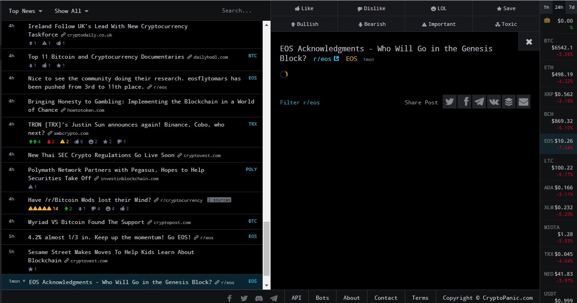This screenshot has width=577, height=303.
Task: Switch price change to 24h
Action: 559,7
